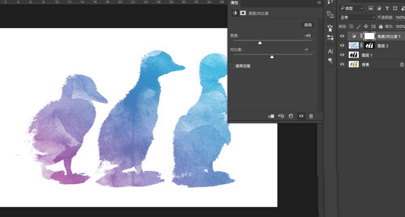Open the Character panel icon
Screen dimensions: 405x217
point(330,51)
